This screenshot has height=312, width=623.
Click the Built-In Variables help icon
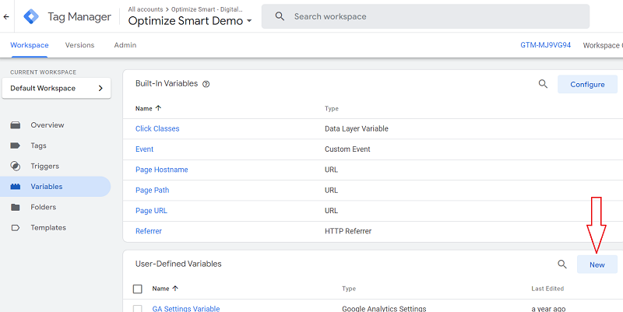[206, 84]
